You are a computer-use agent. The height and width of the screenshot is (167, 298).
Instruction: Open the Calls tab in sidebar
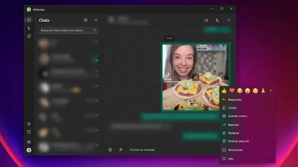click(29, 28)
